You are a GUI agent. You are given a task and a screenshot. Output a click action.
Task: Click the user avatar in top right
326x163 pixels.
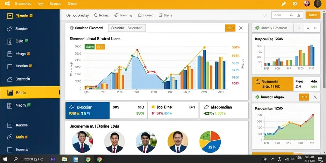point(317,4)
